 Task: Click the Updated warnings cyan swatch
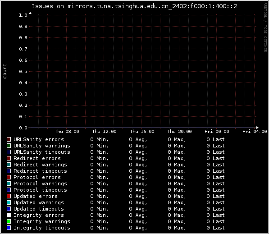click(9, 202)
